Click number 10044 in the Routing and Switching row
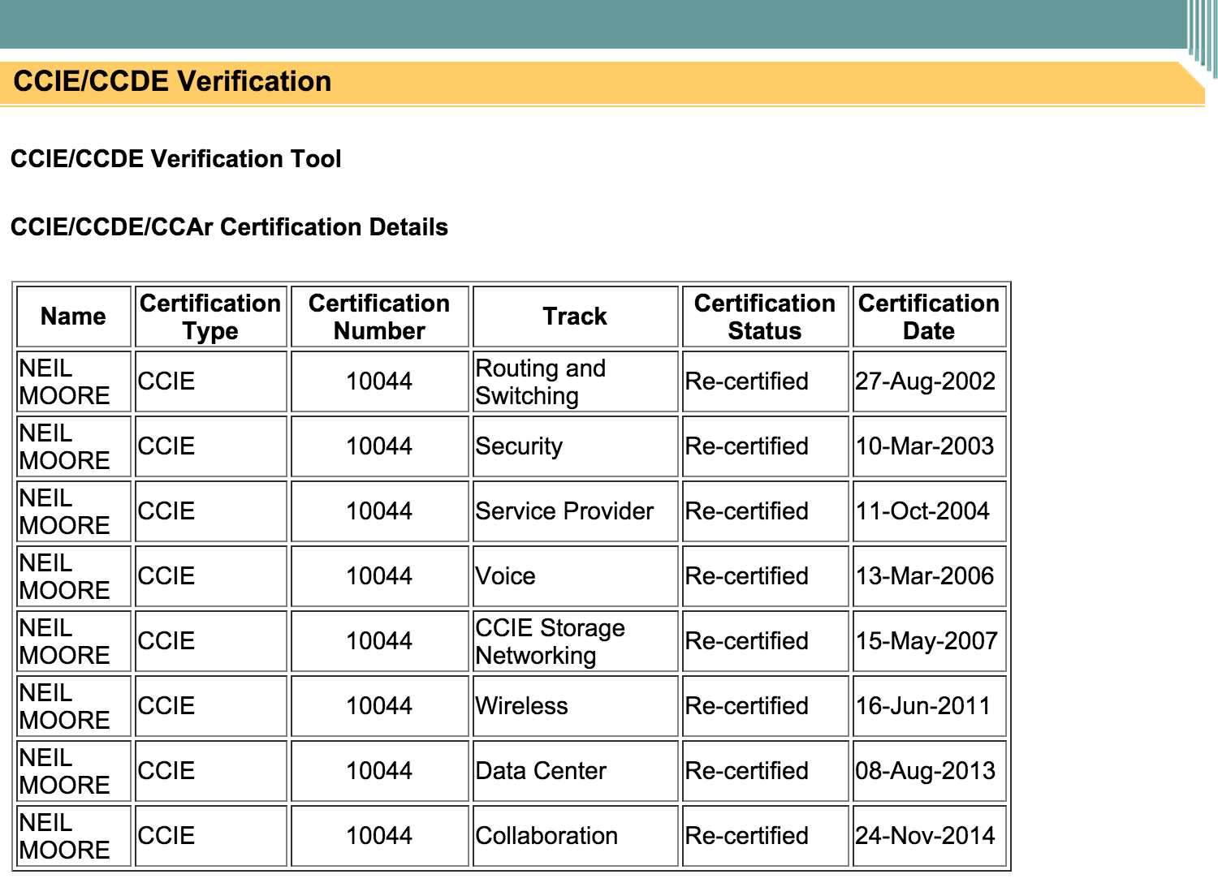Image resolution: width=1218 pixels, height=883 pixels. 379,381
